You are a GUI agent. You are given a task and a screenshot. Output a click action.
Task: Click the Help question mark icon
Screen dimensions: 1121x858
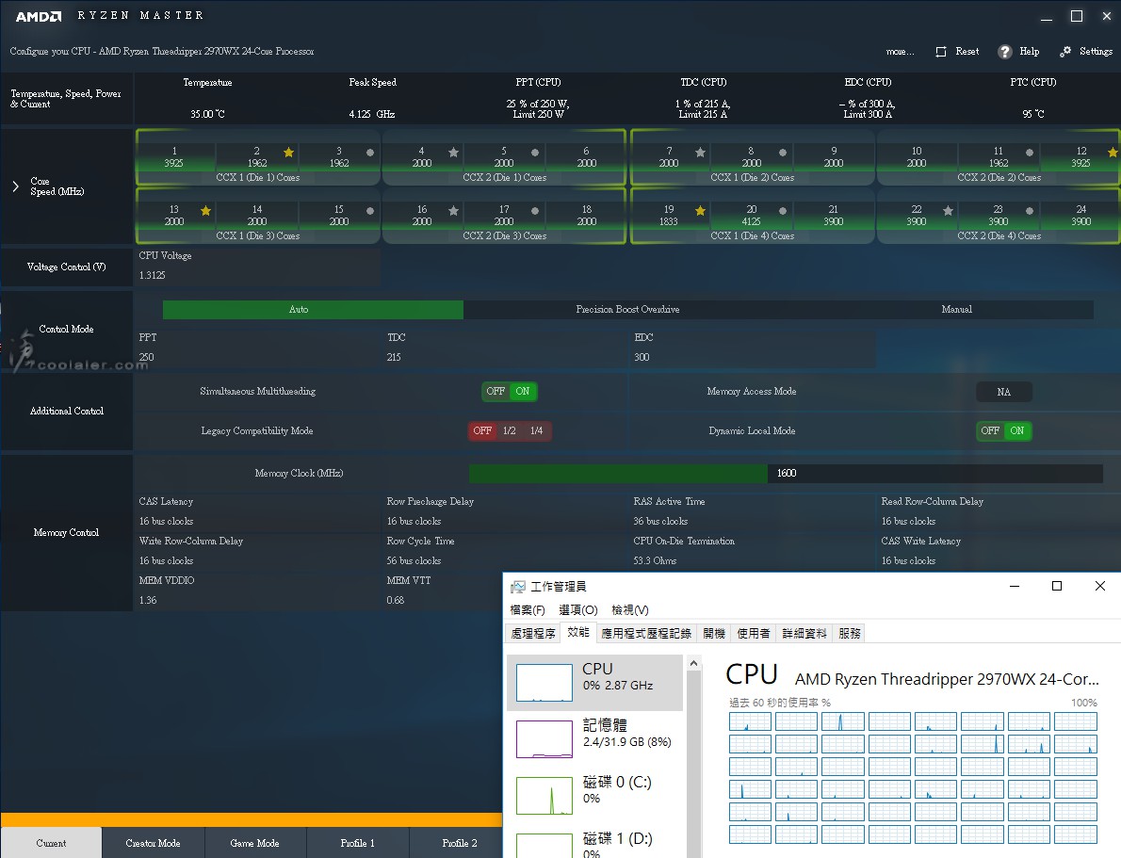[x=1005, y=52]
